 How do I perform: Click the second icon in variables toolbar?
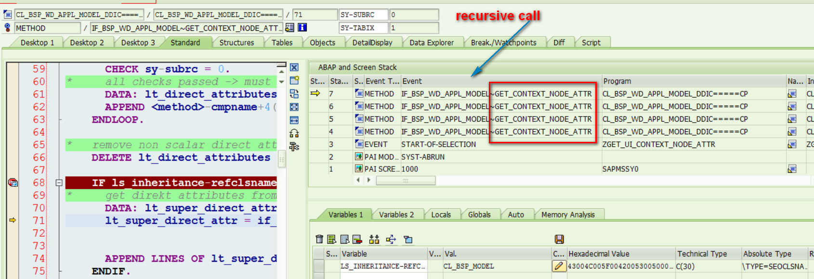pos(332,239)
